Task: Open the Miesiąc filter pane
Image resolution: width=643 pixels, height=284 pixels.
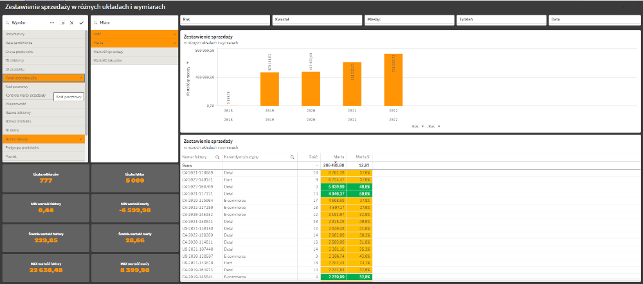Action: pyautogui.click(x=409, y=21)
